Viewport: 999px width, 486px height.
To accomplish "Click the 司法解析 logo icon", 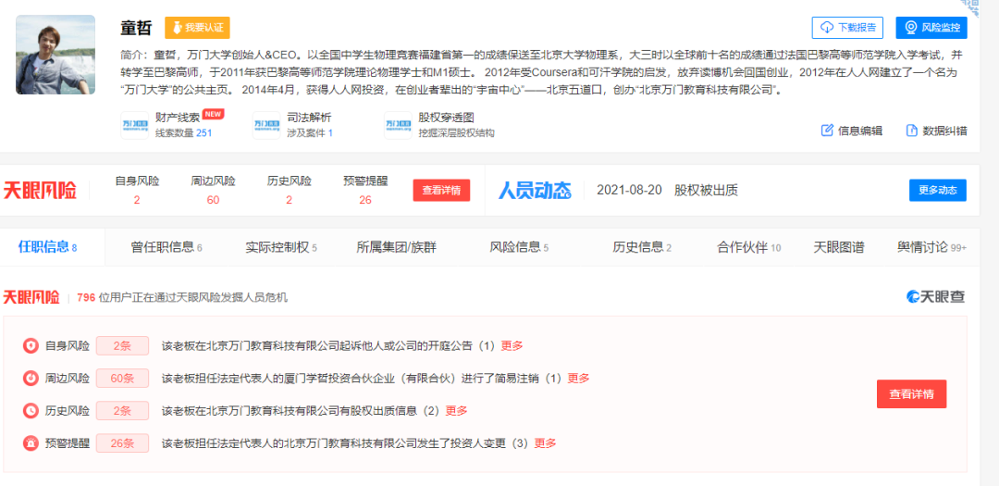I will point(266,125).
